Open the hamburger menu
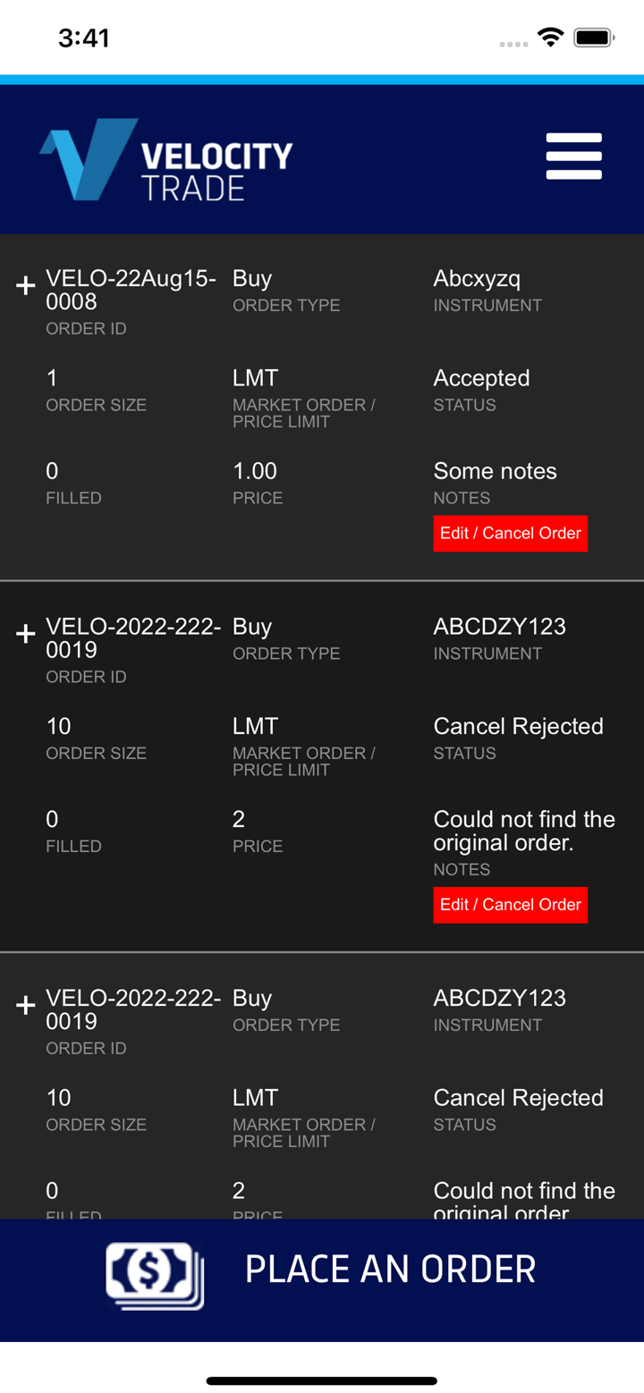644x1393 pixels. tap(573, 156)
